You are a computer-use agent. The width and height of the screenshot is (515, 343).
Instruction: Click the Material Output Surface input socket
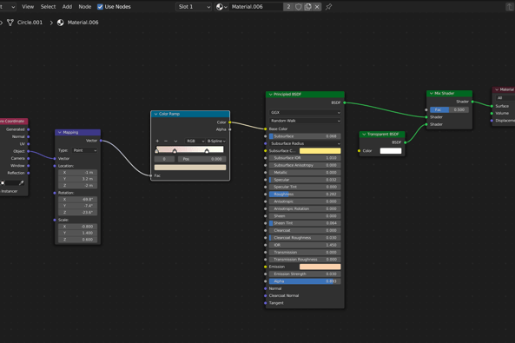point(492,106)
